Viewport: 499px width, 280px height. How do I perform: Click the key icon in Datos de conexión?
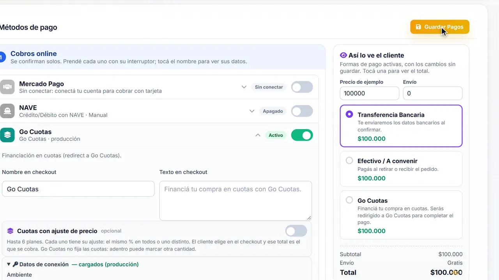[x=15, y=264]
